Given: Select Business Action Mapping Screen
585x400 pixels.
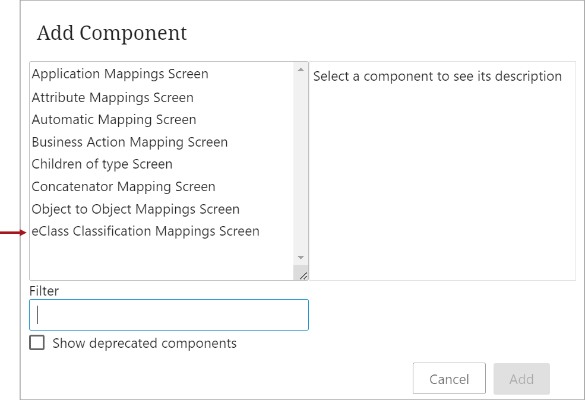Looking at the screenshot, I should click(162, 142).
